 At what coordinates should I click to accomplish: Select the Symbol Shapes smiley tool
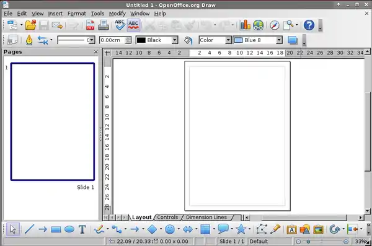tap(170, 229)
